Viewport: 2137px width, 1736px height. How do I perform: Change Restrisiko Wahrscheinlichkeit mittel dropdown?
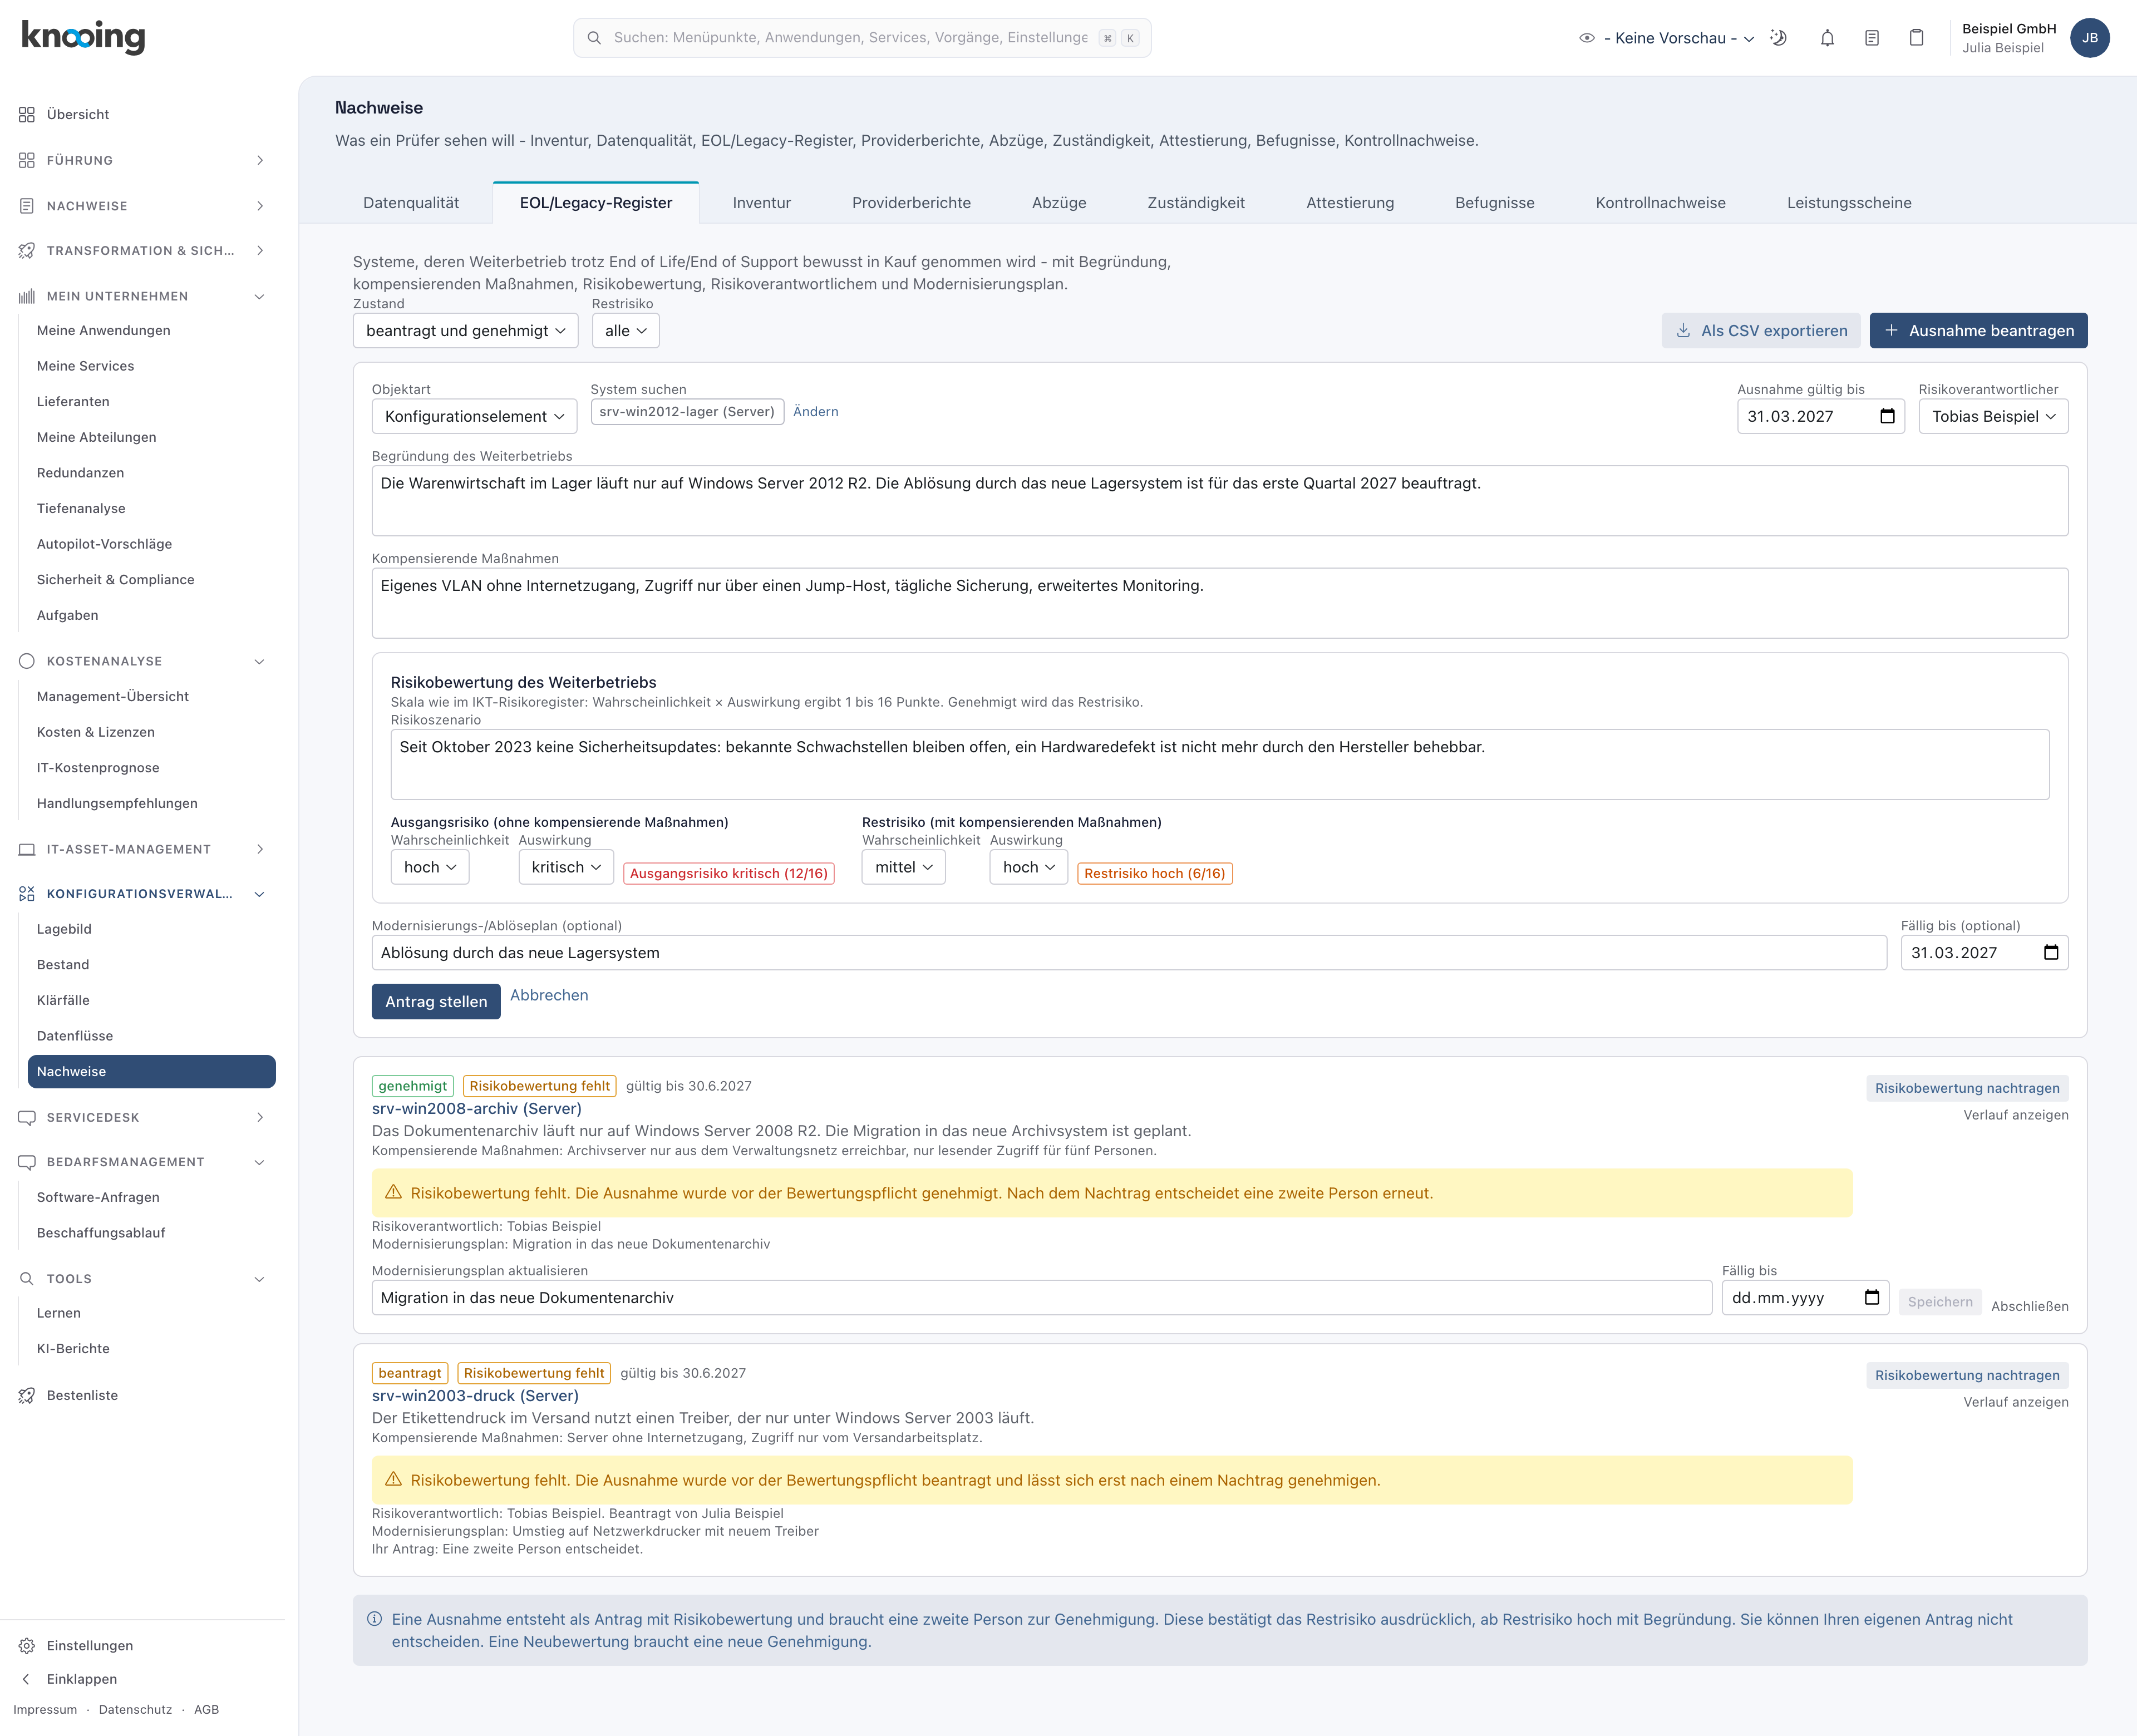tap(903, 867)
